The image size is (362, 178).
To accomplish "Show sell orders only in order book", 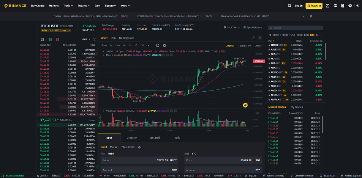I will coord(58,39).
